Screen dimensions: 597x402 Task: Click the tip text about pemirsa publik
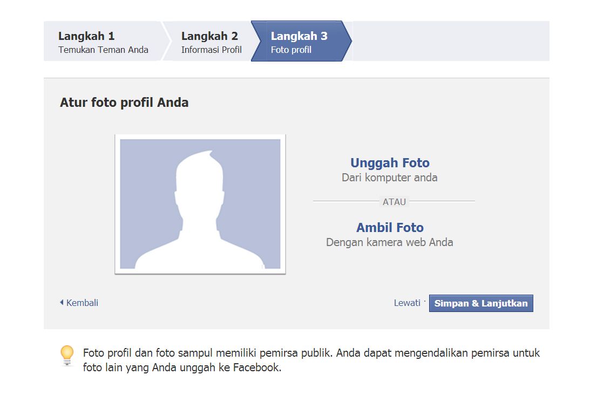coord(311,360)
